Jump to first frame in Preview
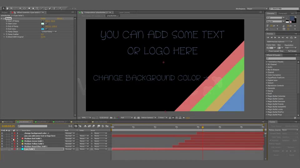This screenshot has height=168, width=300. click(268, 38)
